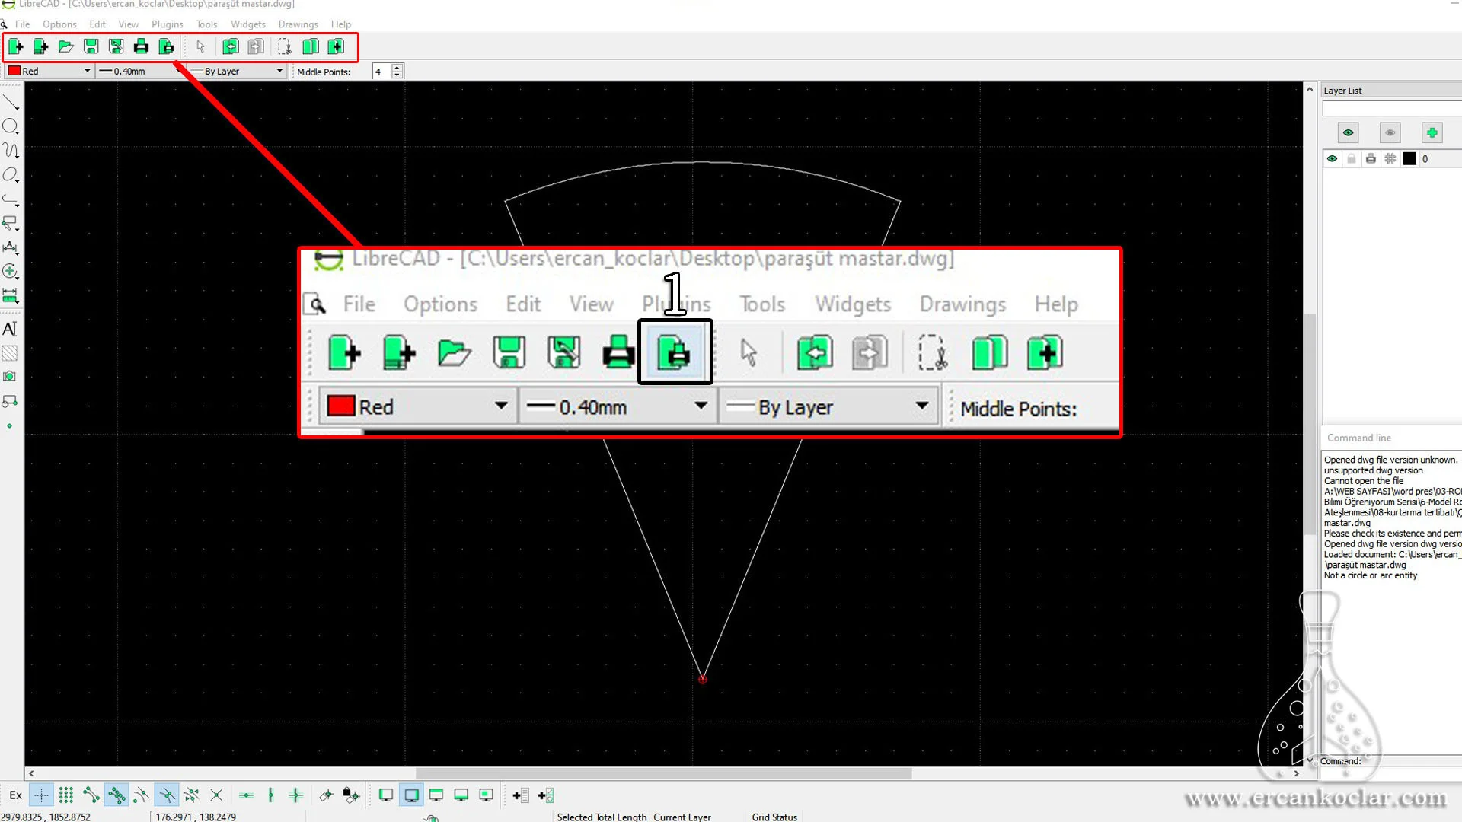This screenshot has height=822, width=1462.
Task: Increase Middle Points with the up arrow
Action: coord(397,68)
